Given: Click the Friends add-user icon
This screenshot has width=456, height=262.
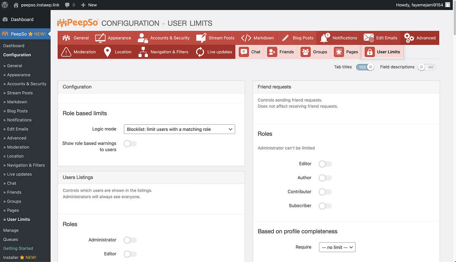Looking at the screenshot, I should (272, 52).
